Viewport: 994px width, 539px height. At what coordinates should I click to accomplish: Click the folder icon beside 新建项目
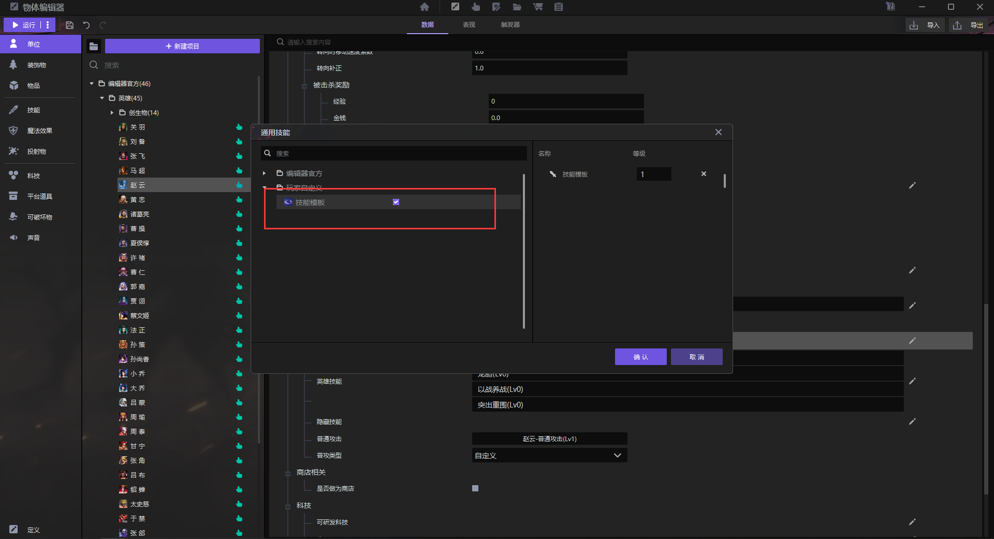tap(94, 46)
